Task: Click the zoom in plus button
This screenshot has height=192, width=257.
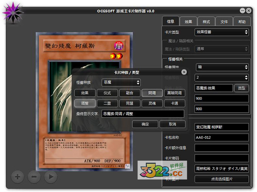Action: click(x=17, y=177)
